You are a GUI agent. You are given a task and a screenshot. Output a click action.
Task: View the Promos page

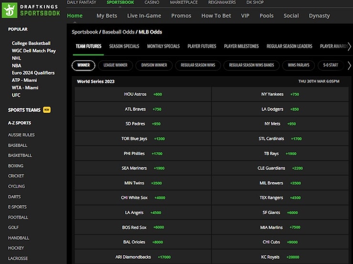click(181, 16)
